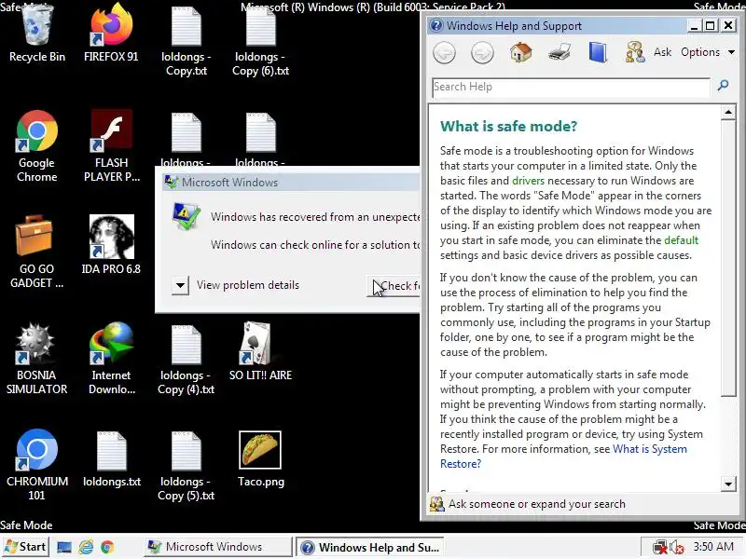The image size is (746, 559).
Task: Open the Start menu
Action: [x=26, y=547]
